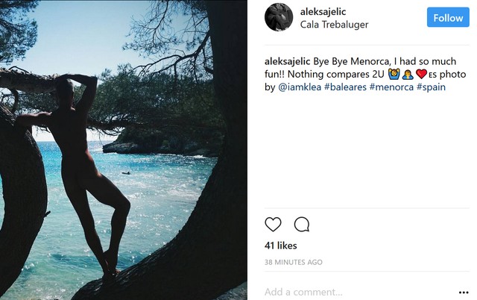Open the Cala Trebaluger location link
Screen dimensions: 477x300
334,25
